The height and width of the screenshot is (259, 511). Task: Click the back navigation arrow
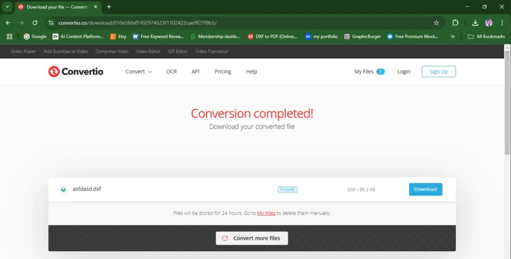point(8,23)
